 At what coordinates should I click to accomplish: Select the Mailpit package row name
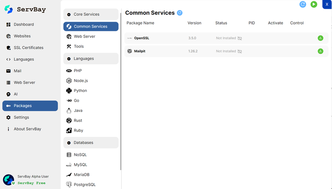click(140, 51)
